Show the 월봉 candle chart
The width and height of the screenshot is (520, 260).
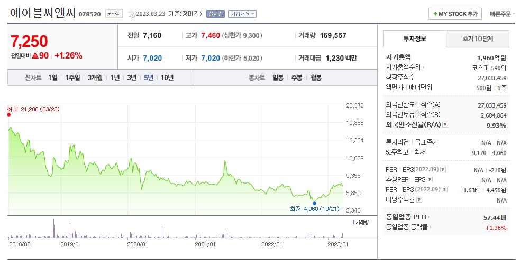point(316,78)
